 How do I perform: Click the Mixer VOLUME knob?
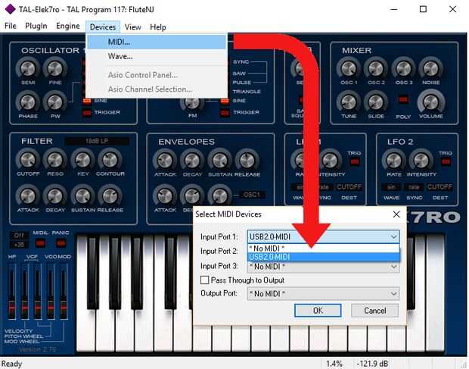(431, 102)
